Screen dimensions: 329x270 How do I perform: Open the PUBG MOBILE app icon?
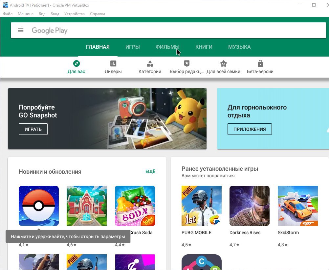(201, 206)
